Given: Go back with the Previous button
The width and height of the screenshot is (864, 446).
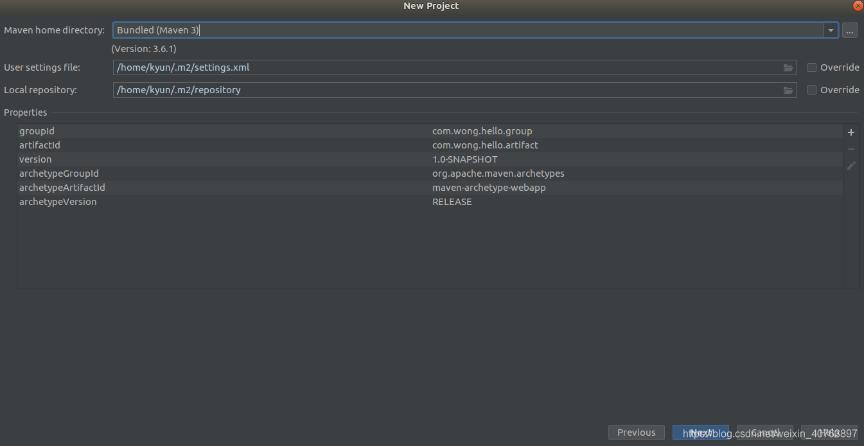Looking at the screenshot, I should tap(637, 433).
